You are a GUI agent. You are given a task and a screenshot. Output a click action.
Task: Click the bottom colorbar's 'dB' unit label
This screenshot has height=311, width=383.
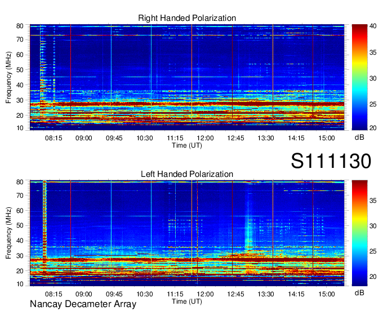359,293
